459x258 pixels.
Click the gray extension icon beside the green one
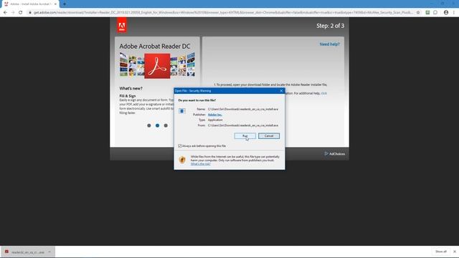click(x=435, y=13)
